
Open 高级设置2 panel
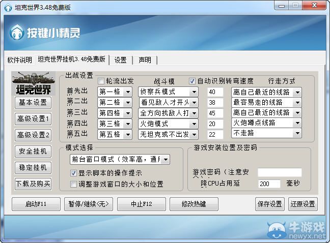(x=33, y=135)
